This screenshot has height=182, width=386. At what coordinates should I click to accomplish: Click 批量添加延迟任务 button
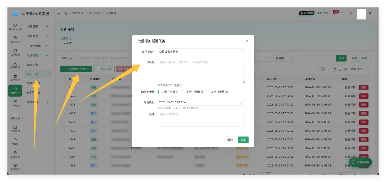pos(76,69)
